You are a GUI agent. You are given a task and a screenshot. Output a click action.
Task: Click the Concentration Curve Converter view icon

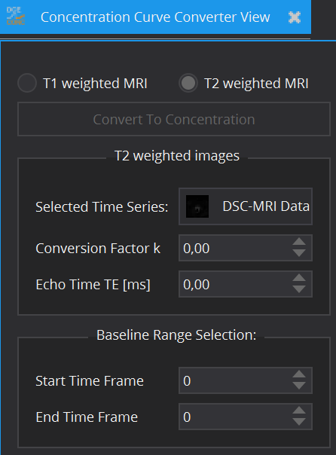point(16,17)
